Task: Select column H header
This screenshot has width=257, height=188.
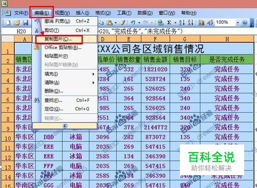Action: pyautogui.click(x=227, y=39)
